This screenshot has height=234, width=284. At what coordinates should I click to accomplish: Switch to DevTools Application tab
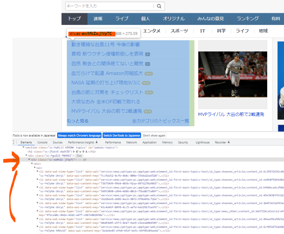pos(149,142)
